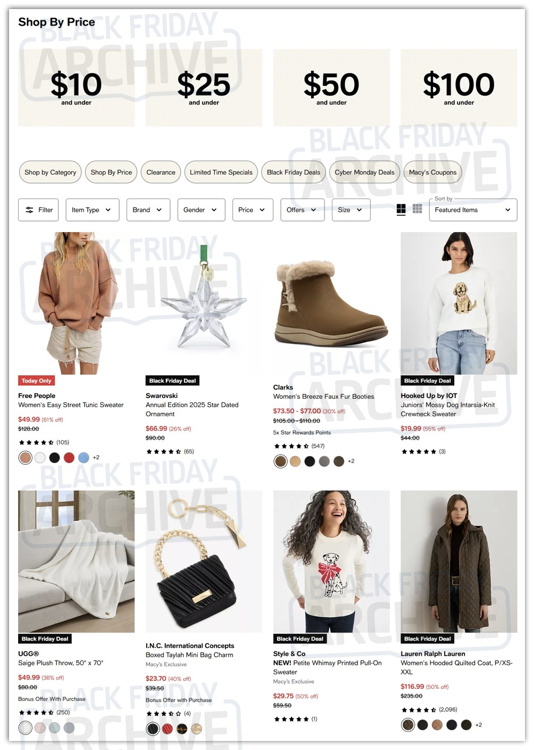This screenshot has width=534, height=750.
Task: Open the Gender filter dropdown
Action: [x=201, y=210]
